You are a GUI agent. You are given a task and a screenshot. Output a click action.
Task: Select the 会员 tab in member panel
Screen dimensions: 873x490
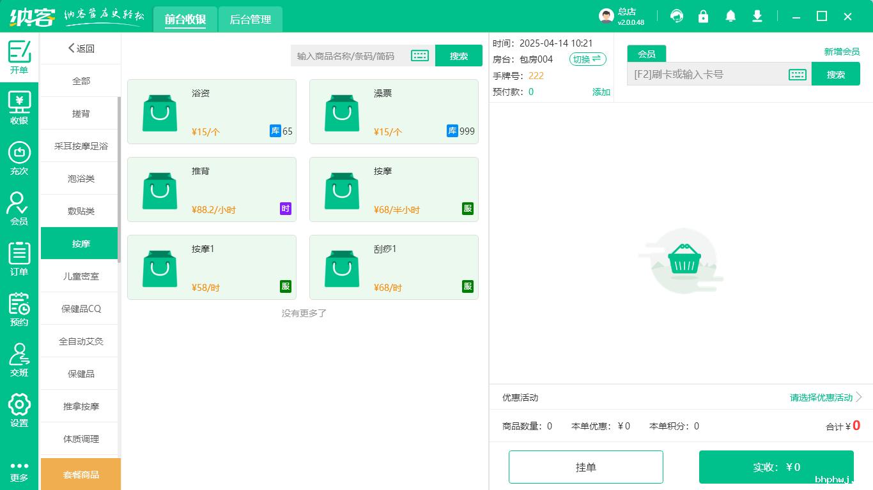point(647,54)
